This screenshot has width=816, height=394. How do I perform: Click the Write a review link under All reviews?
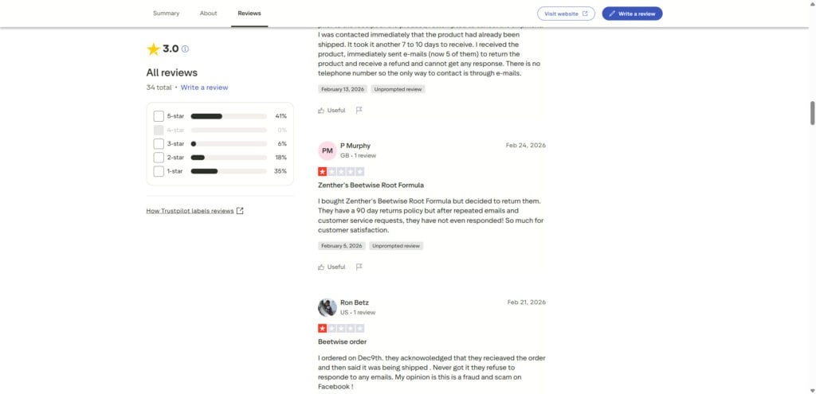click(x=204, y=88)
